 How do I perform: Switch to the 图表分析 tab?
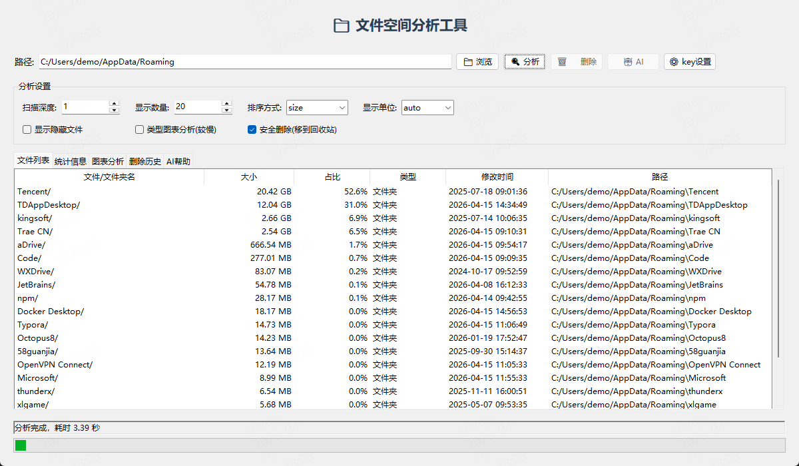tap(108, 161)
